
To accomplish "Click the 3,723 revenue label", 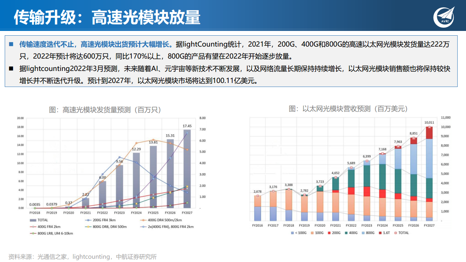I will [320, 182].
